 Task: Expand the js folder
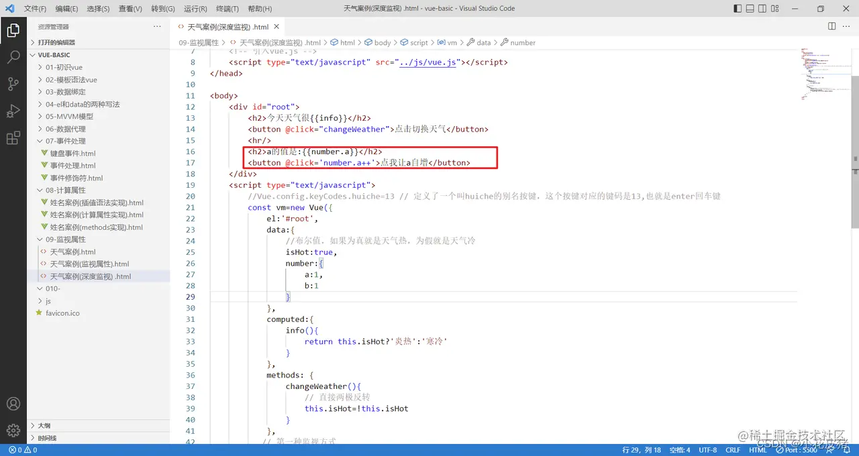(99, 301)
